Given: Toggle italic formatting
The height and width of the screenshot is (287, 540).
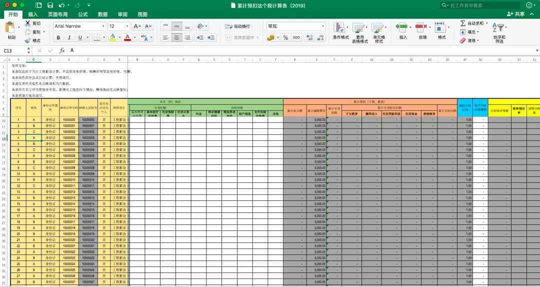Looking at the screenshot, I should (69, 38).
